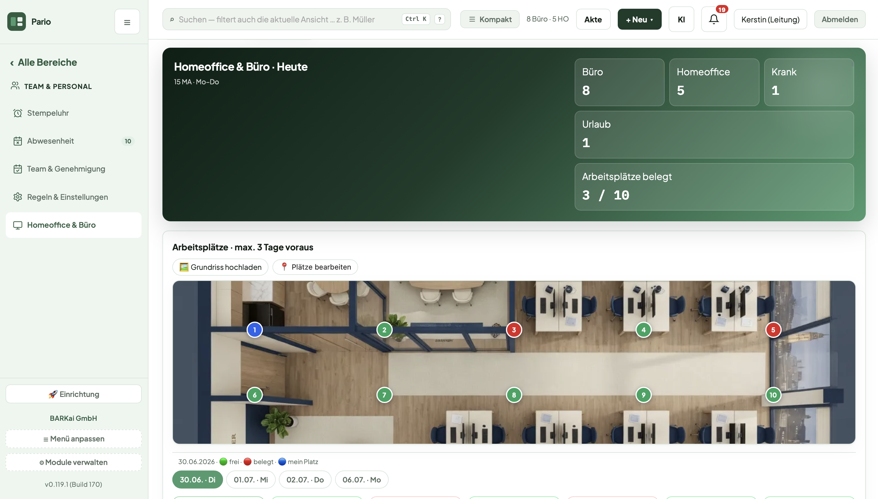Select free workplace marker 10
878x499 pixels.
pos(773,395)
